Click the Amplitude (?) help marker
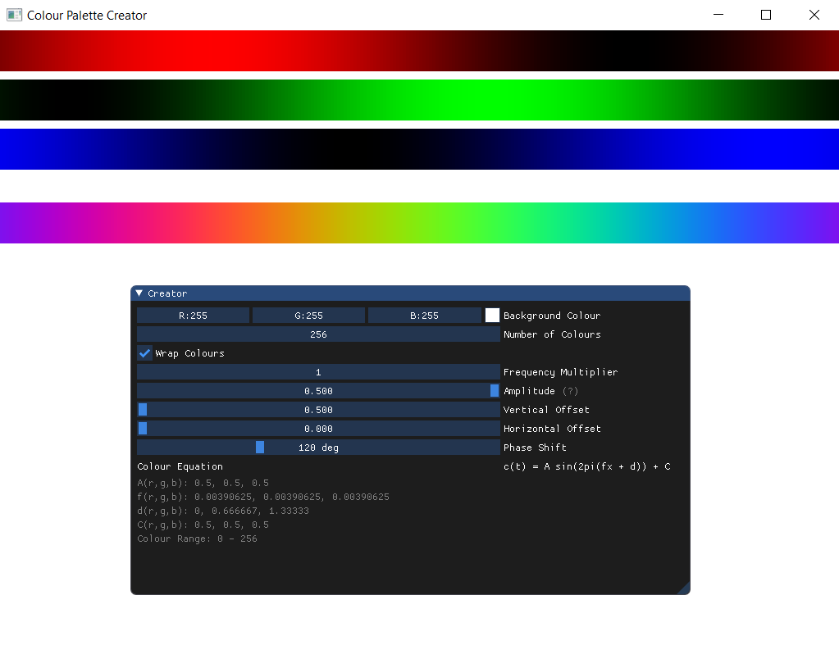 570,391
